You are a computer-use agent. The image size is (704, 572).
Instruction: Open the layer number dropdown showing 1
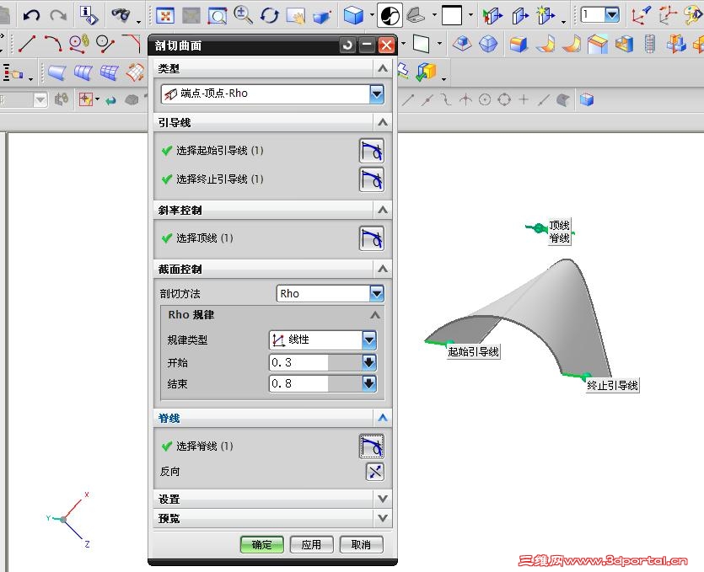[x=611, y=14]
